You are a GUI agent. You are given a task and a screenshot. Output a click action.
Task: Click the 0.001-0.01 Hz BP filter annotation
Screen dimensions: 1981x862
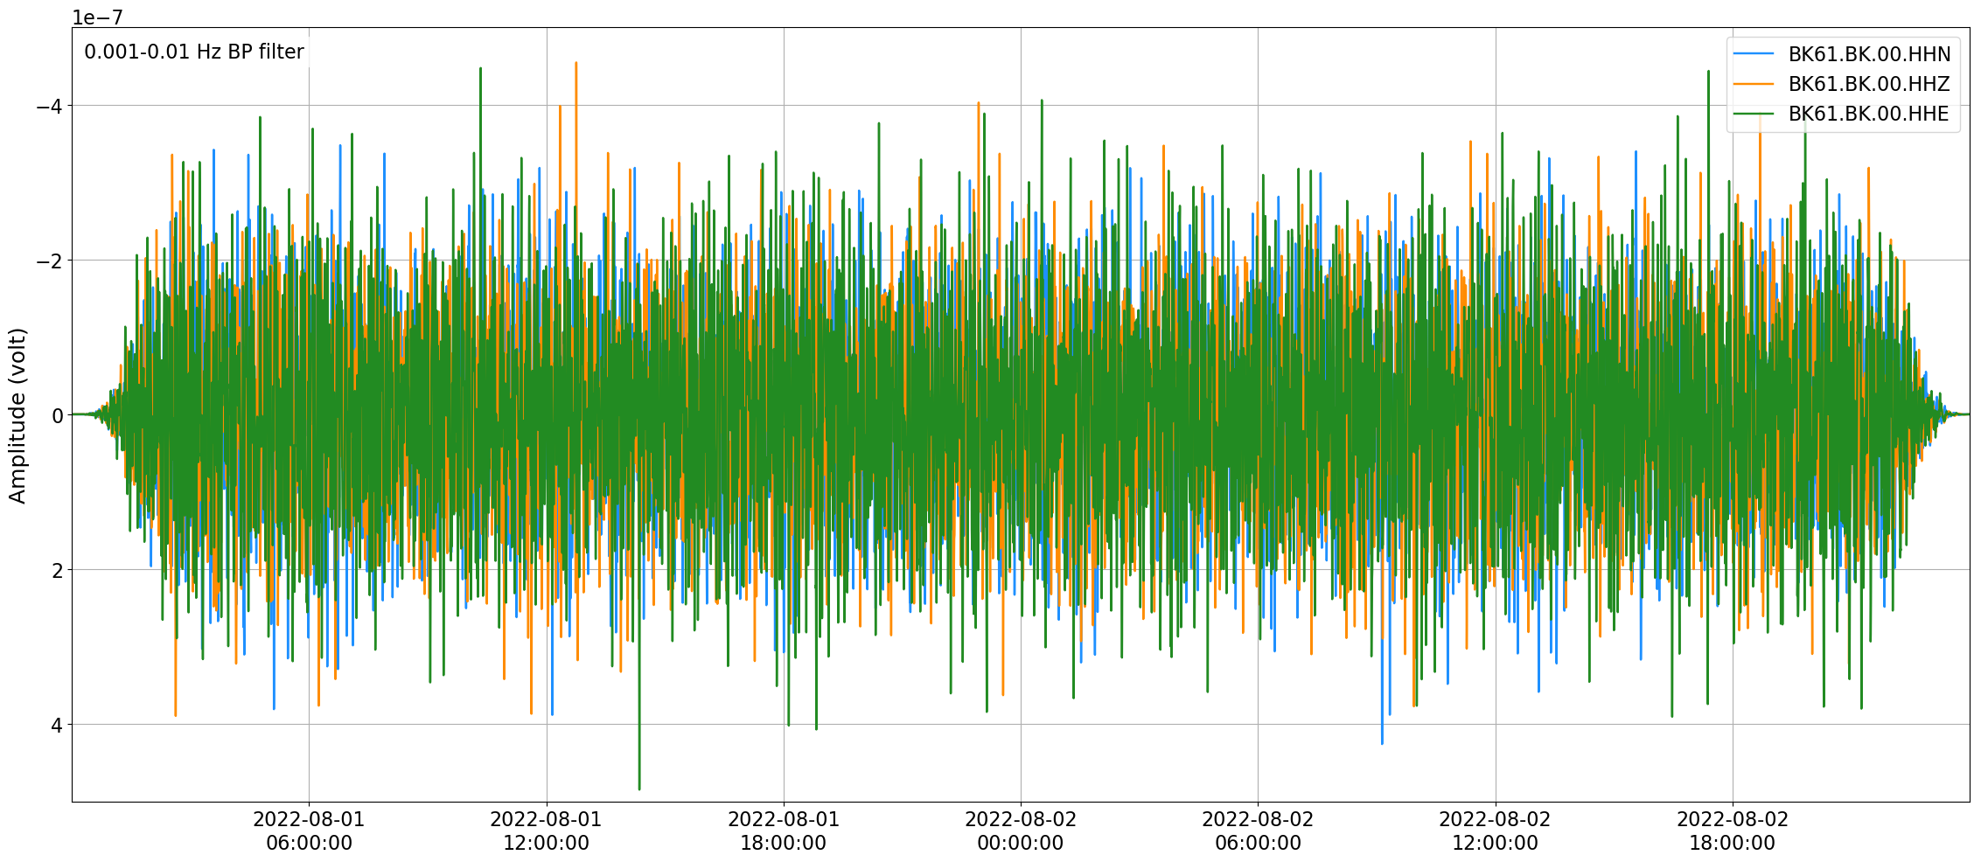(194, 52)
